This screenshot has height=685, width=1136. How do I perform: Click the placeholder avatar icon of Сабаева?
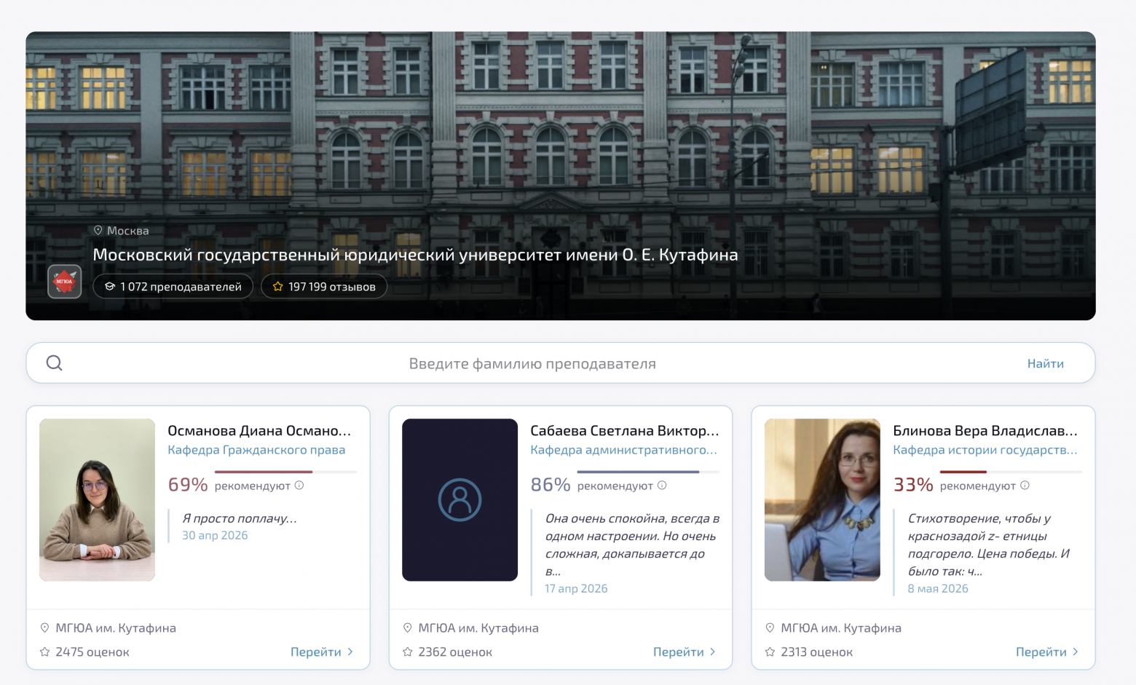(x=459, y=499)
